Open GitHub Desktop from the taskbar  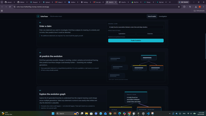[x=134, y=113]
